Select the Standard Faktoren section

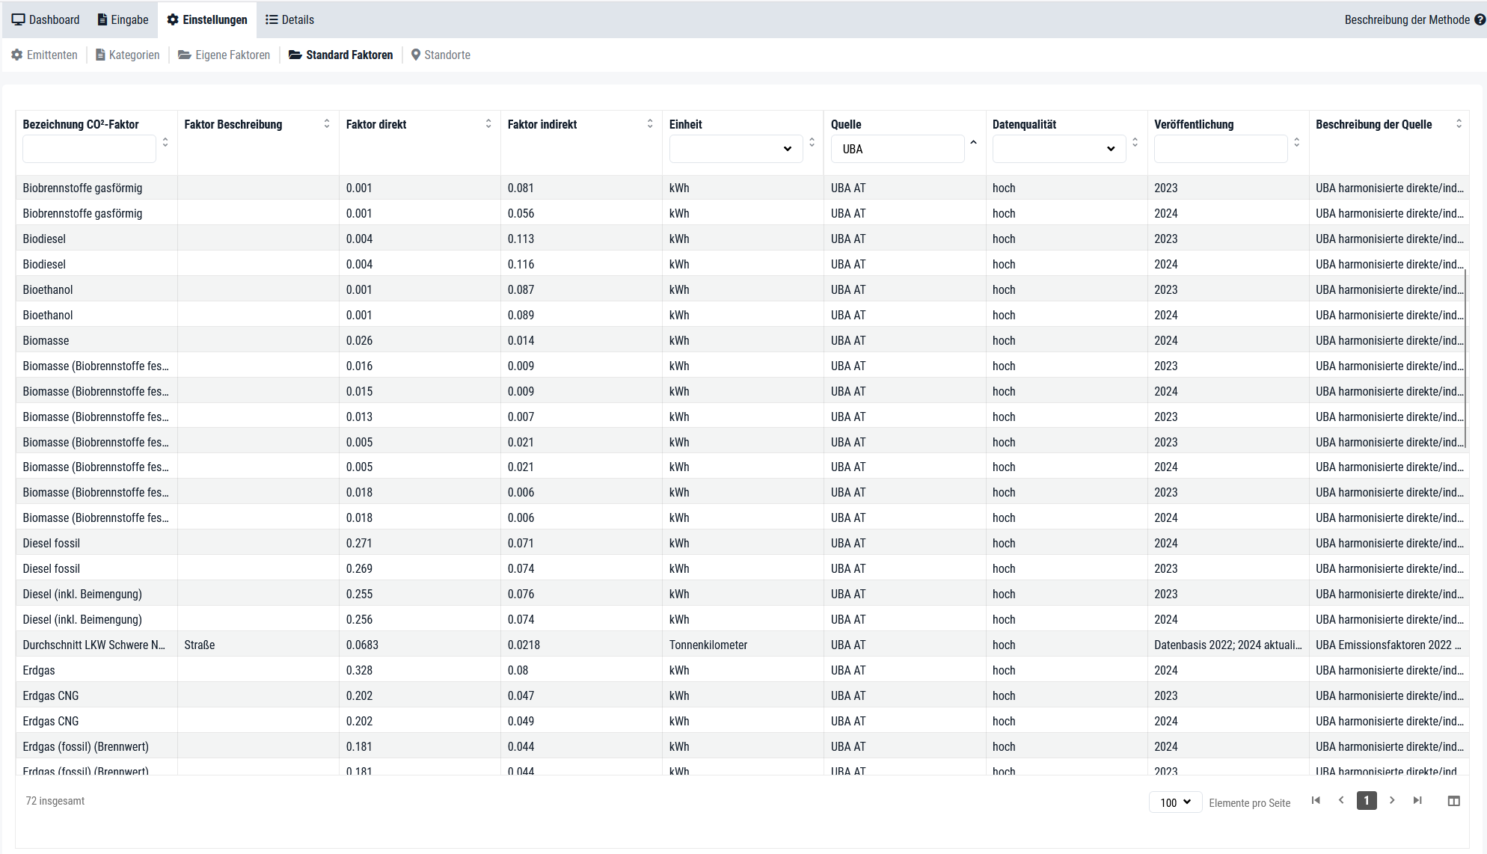tap(340, 55)
